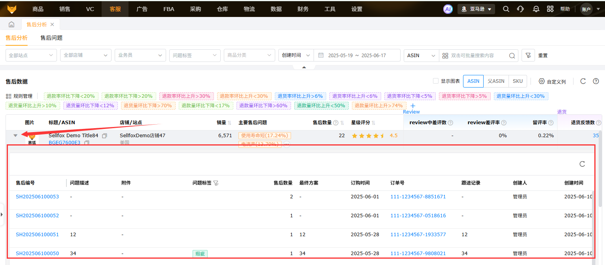Open after-sales record SH202506100053
Image resolution: width=605 pixels, height=265 pixels.
point(37,196)
